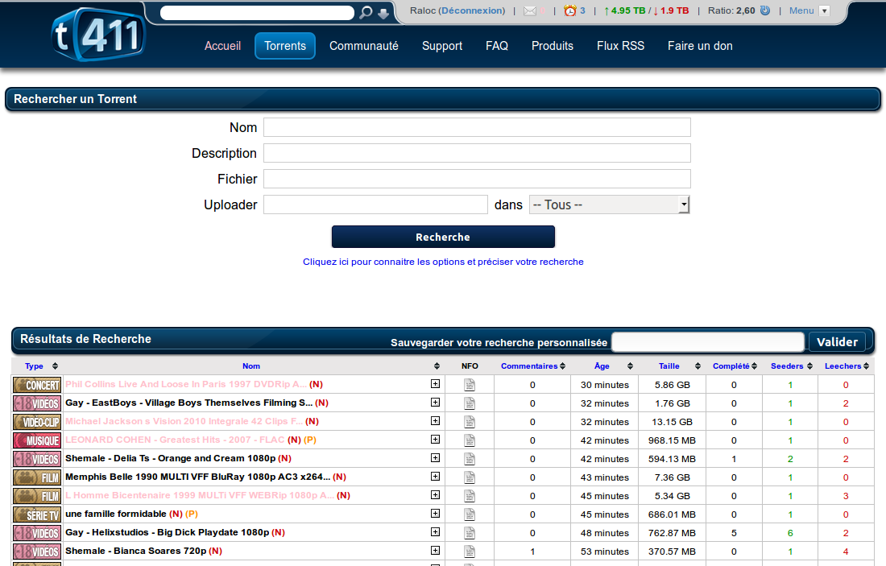Click FILM icon for L Homme Bicentenaire
Screen dimensions: 886x566
coord(37,496)
